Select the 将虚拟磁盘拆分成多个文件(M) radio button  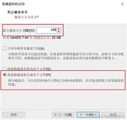tap(5, 75)
